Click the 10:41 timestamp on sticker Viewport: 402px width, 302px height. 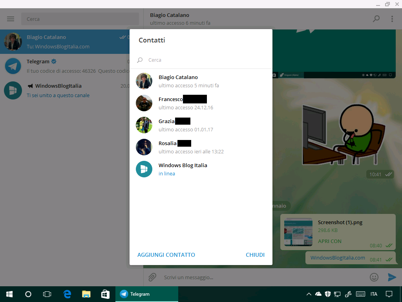pos(375,175)
